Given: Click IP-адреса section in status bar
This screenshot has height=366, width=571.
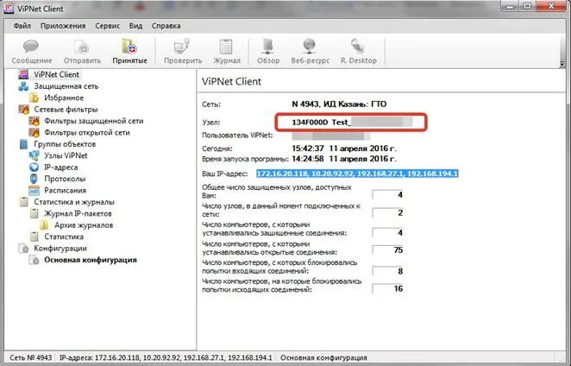Looking at the screenshot, I should [166, 357].
